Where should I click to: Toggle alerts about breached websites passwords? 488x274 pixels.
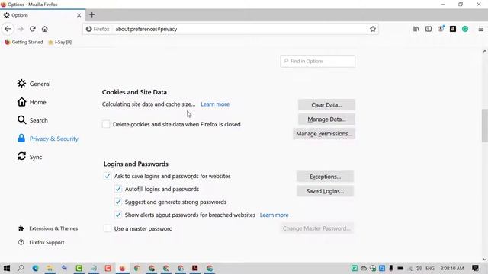[x=118, y=215]
